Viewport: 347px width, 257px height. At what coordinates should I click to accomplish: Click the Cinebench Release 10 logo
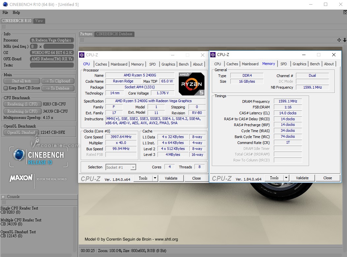(39, 157)
